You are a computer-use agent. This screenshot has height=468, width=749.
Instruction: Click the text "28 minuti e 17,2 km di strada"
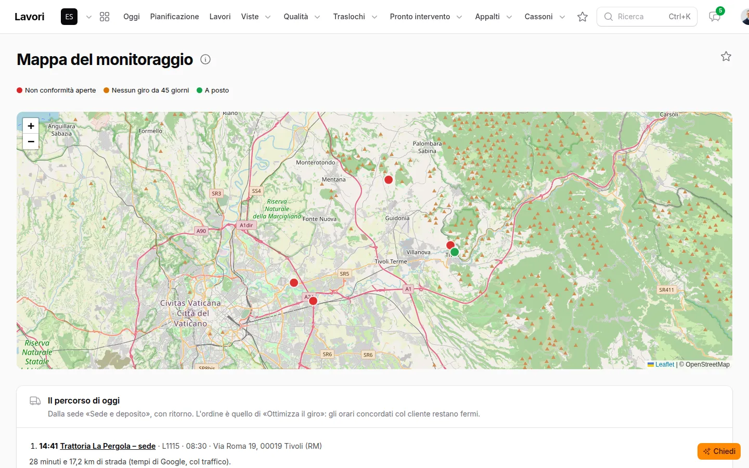[x=78, y=462]
